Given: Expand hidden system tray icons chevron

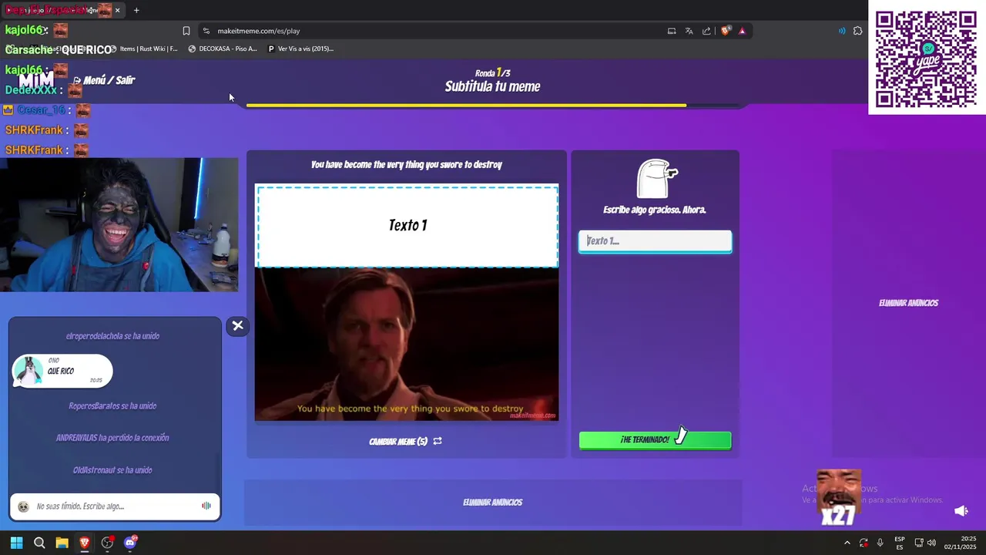Looking at the screenshot, I should coord(847,543).
